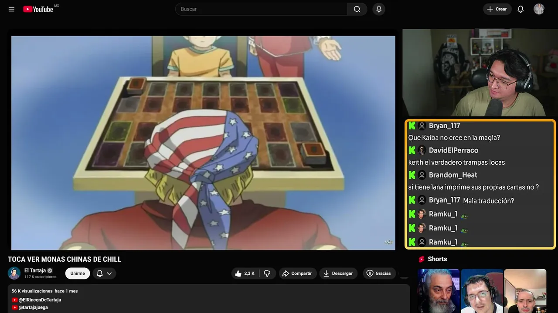558x313 pixels.
Task: Click the Crear button
Action: point(497,9)
